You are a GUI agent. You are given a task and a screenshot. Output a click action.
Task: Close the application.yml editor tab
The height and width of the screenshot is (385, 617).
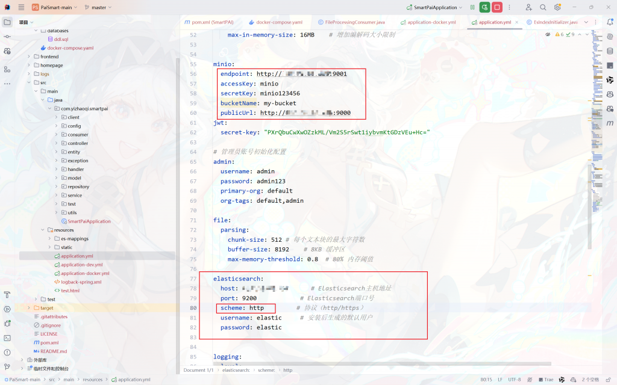518,22
